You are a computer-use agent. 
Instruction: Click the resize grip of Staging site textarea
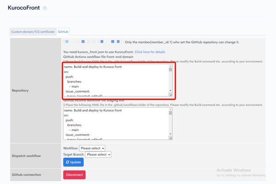170,138
